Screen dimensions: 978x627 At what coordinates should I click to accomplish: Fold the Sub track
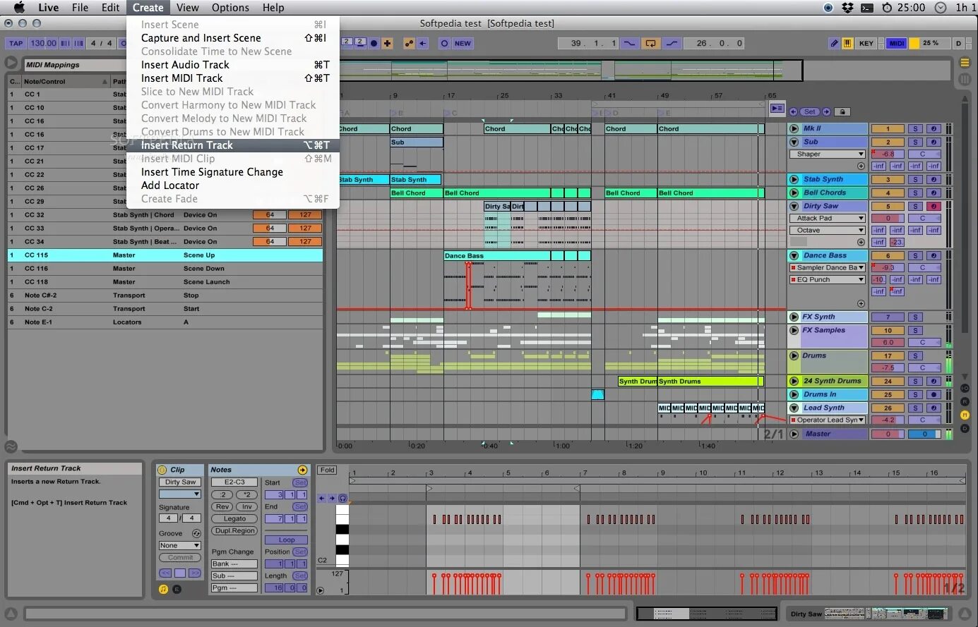(794, 142)
